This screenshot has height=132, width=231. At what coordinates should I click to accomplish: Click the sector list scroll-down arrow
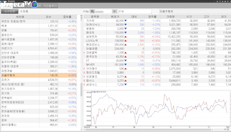(81, 130)
